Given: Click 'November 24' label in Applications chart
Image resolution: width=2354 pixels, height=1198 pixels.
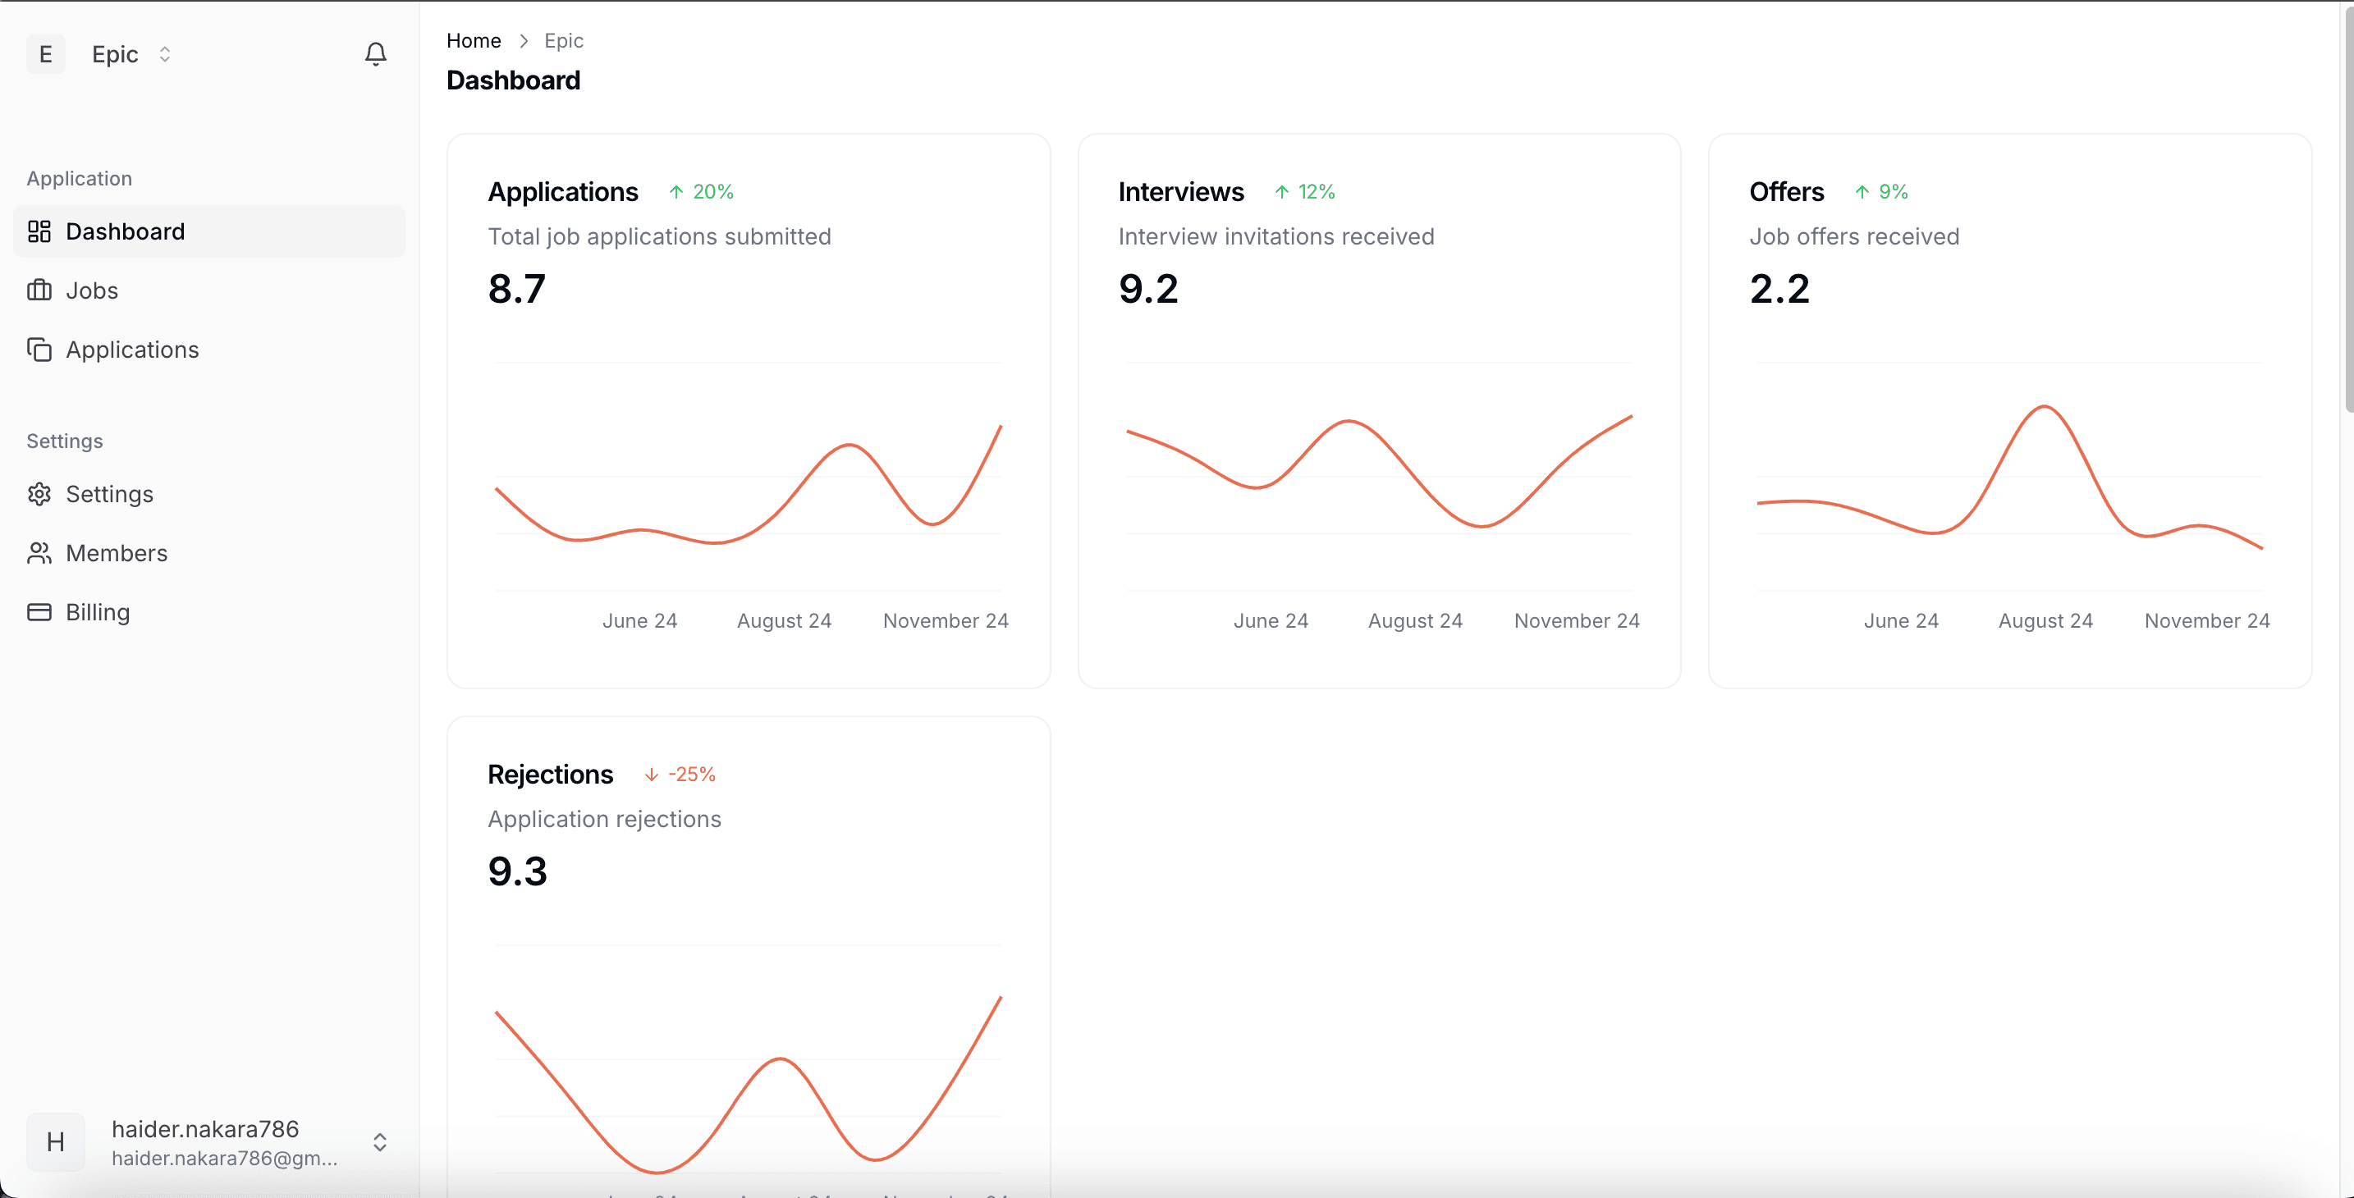Looking at the screenshot, I should pyautogui.click(x=946, y=621).
